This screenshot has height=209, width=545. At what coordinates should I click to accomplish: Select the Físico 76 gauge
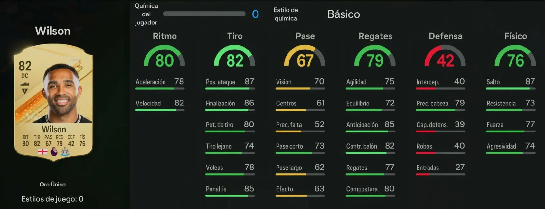click(x=515, y=56)
